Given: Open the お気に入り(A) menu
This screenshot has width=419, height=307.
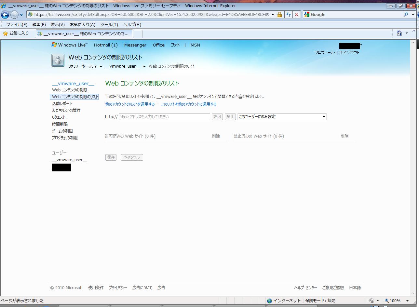Looking at the screenshot, I should pyautogui.click(x=83, y=25).
